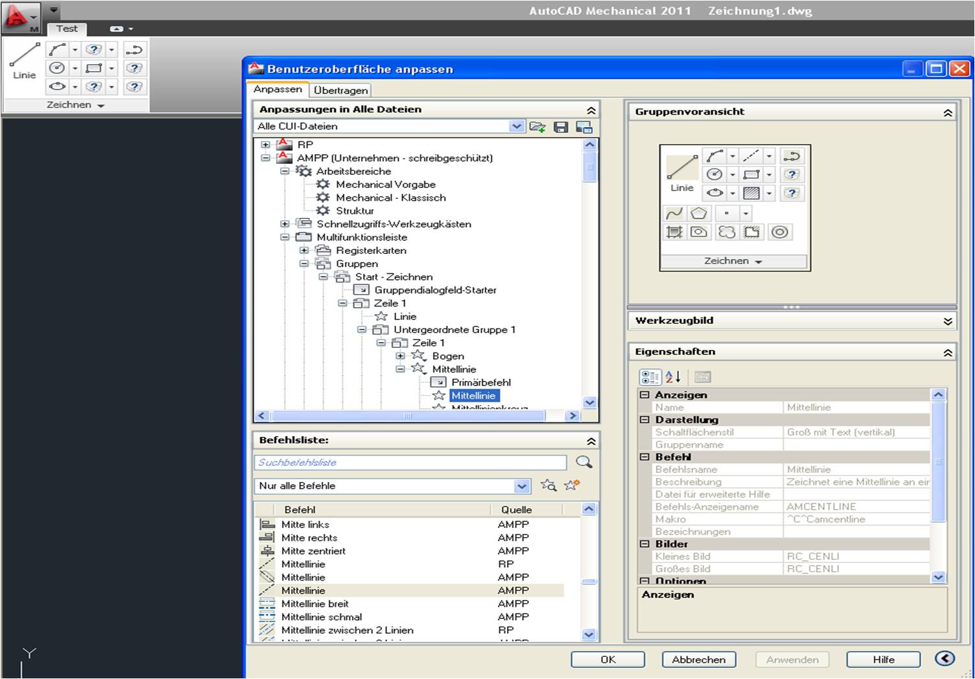Click the command list scrollbar down arrow
This screenshot has height=679, width=975.
click(589, 635)
